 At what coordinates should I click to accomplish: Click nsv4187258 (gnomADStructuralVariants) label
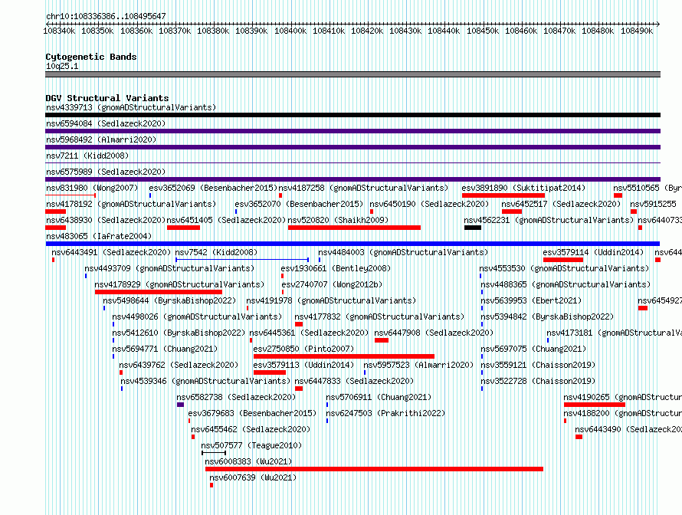point(363,188)
